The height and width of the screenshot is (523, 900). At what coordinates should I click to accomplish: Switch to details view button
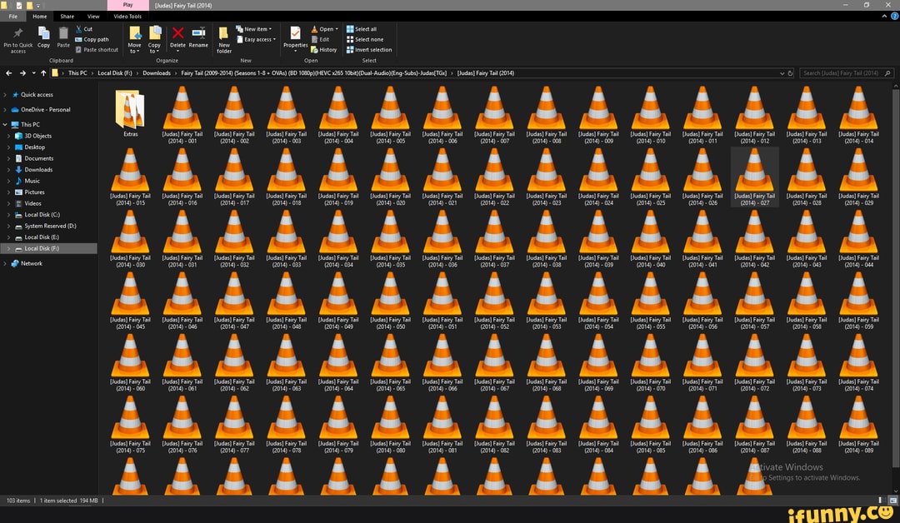[x=881, y=501]
